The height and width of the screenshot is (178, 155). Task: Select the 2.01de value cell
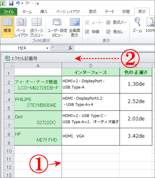(x=136, y=119)
